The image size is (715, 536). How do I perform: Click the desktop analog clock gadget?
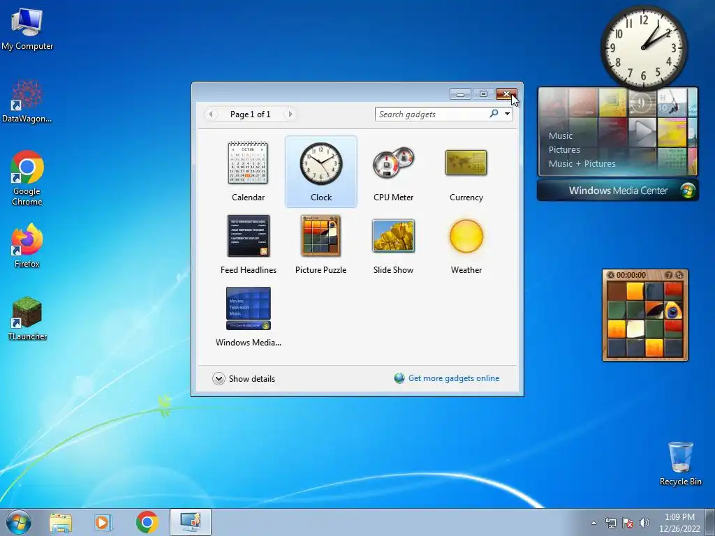pyautogui.click(x=643, y=47)
